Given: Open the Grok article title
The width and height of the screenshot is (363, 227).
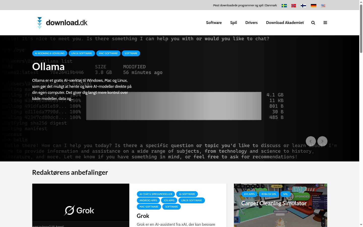Looking at the screenshot, I should pyautogui.click(x=143, y=216).
